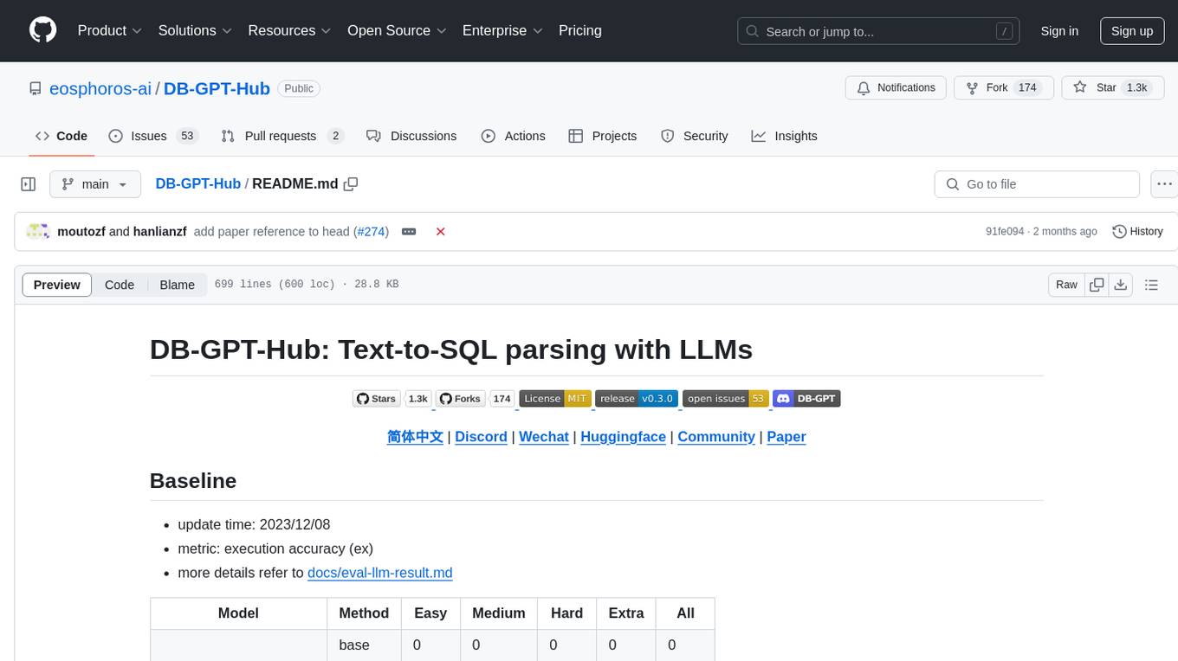
Task: Open the GitHub home logo
Action: click(x=42, y=30)
